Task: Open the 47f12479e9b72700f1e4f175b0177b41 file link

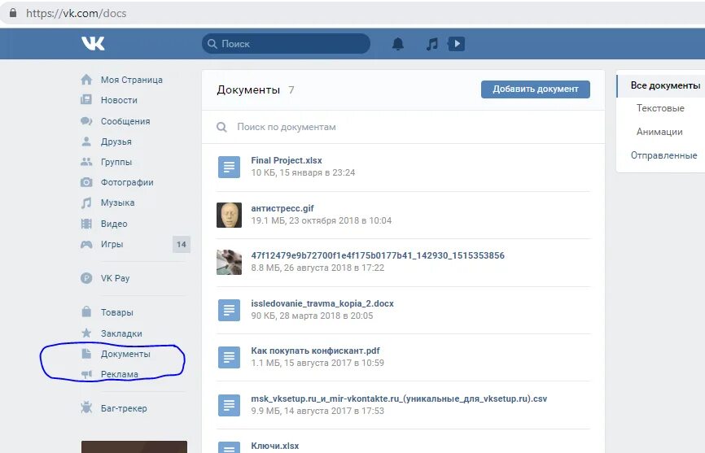Action: click(378, 255)
